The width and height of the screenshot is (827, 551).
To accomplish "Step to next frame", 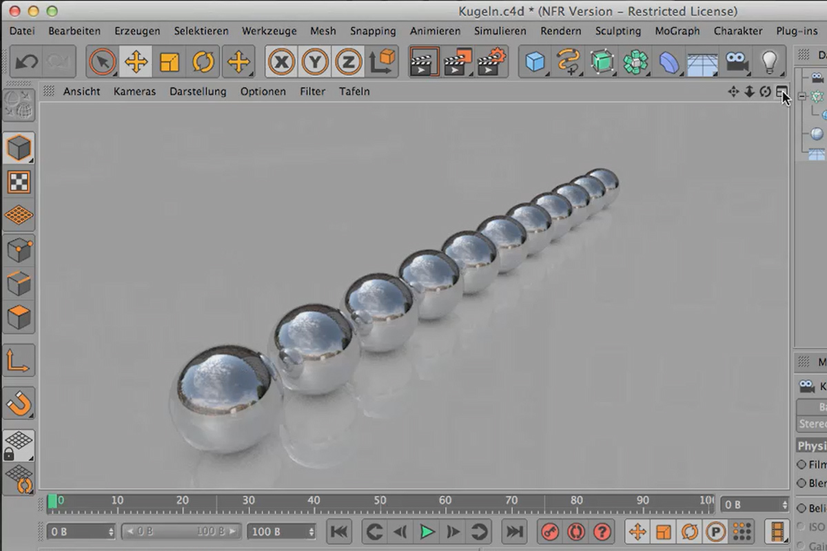I will pyautogui.click(x=453, y=531).
